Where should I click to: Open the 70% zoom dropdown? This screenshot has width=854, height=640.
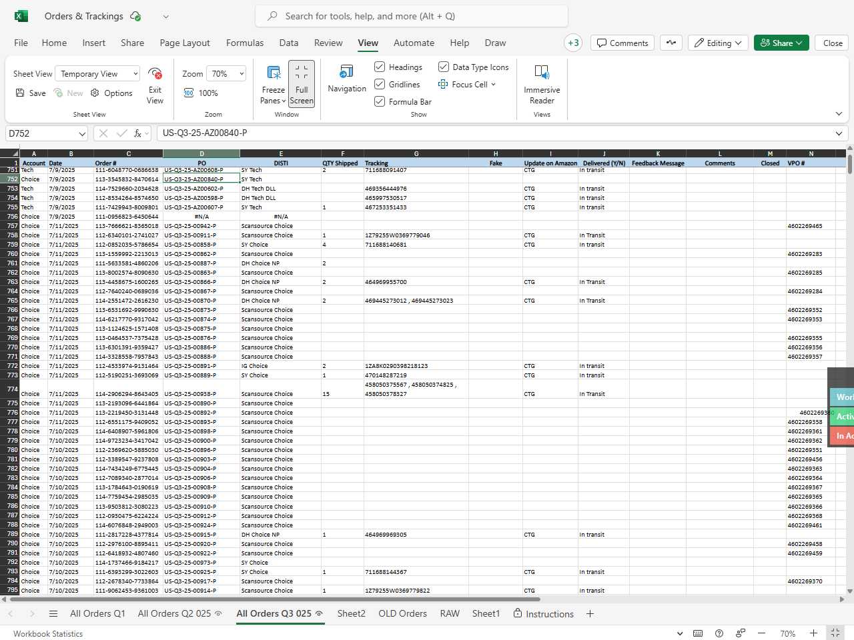tap(226, 74)
